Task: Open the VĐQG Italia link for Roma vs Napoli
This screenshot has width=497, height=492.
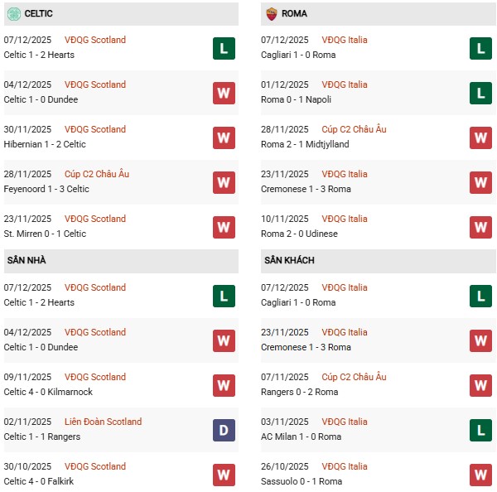Action: [x=345, y=84]
